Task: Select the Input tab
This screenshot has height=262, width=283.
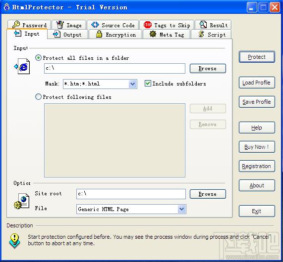Action: click(27, 34)
